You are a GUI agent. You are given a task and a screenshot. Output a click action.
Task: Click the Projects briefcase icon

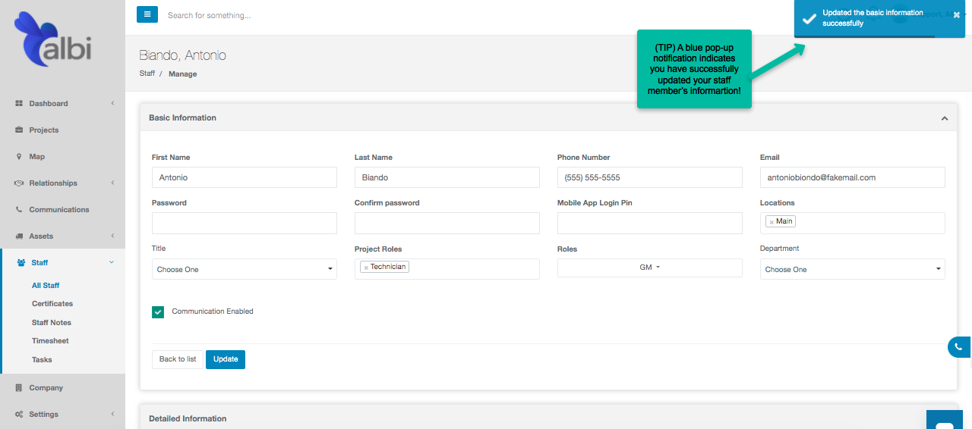point(19,130)
